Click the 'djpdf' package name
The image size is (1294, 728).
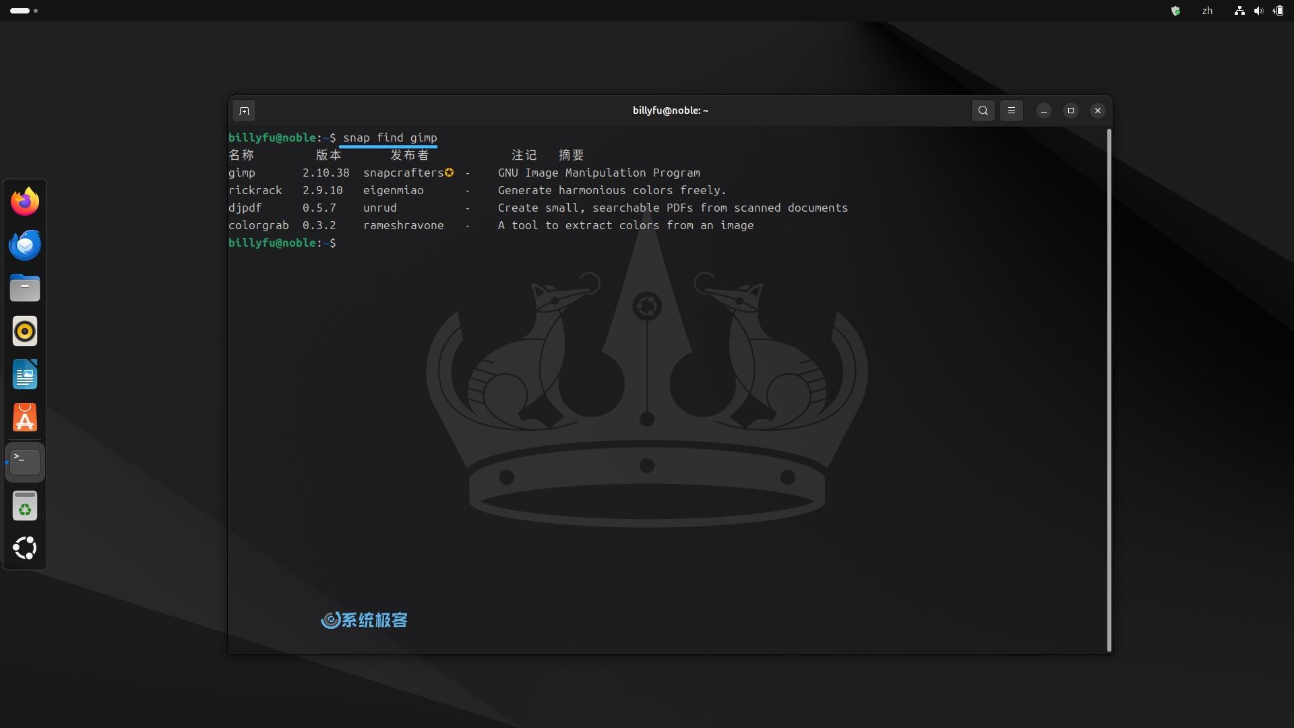tap(245, 208)
